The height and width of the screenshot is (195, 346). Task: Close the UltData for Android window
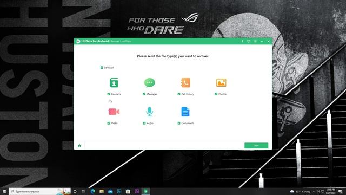(268, 41)
